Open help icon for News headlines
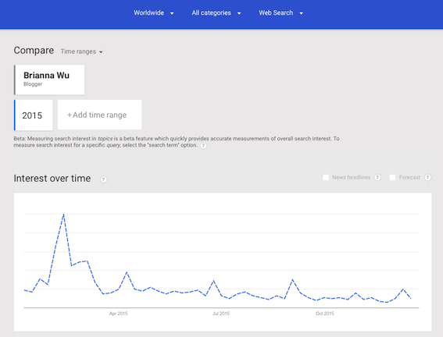 point(377,177)
